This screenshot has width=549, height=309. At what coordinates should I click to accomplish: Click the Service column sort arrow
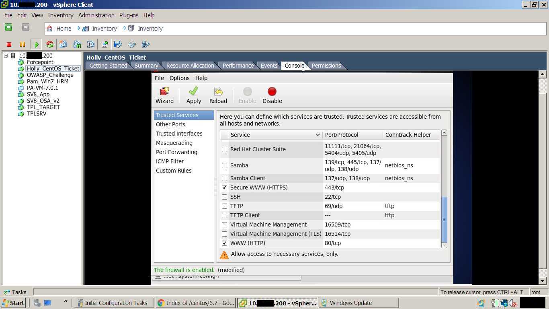pyautogui.click(x=318, y=135)
